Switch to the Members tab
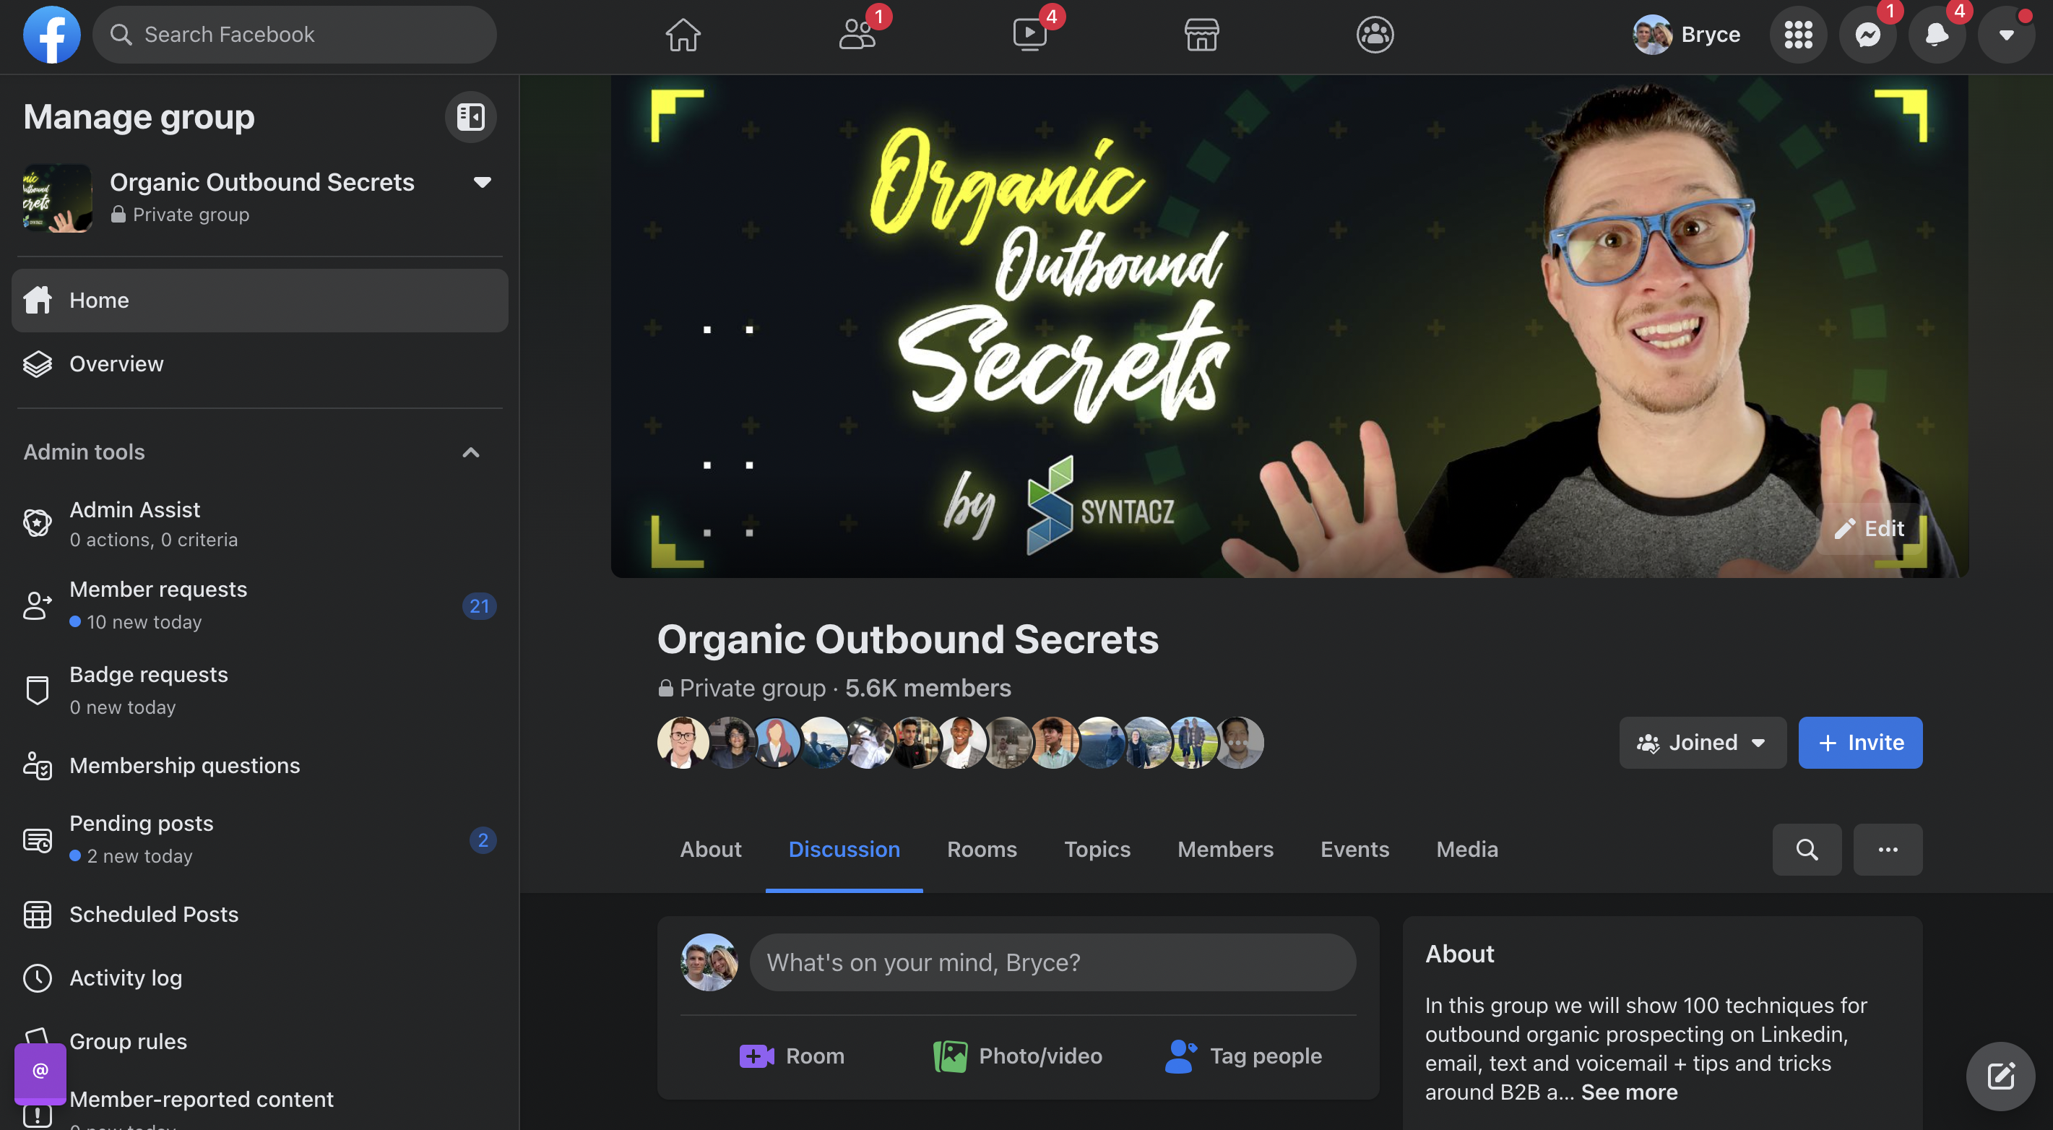 1225,850
